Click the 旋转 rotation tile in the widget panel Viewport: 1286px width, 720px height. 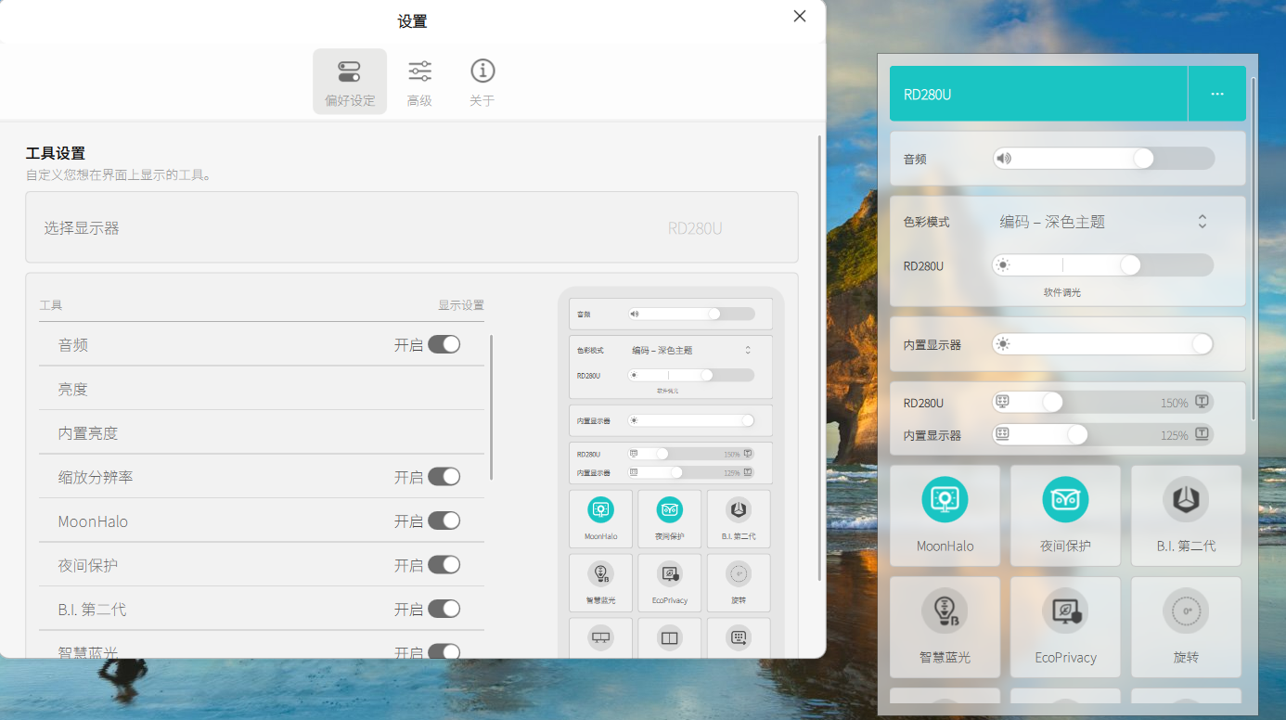tap(1186, 627)
